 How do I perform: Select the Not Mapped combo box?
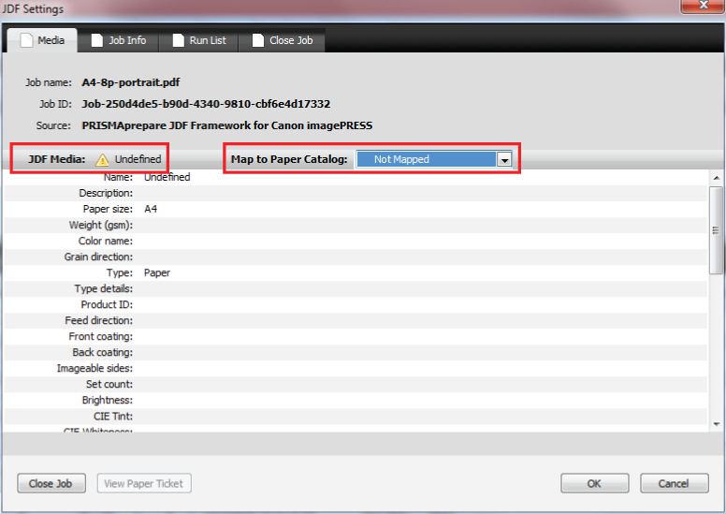tap(426, 160)
